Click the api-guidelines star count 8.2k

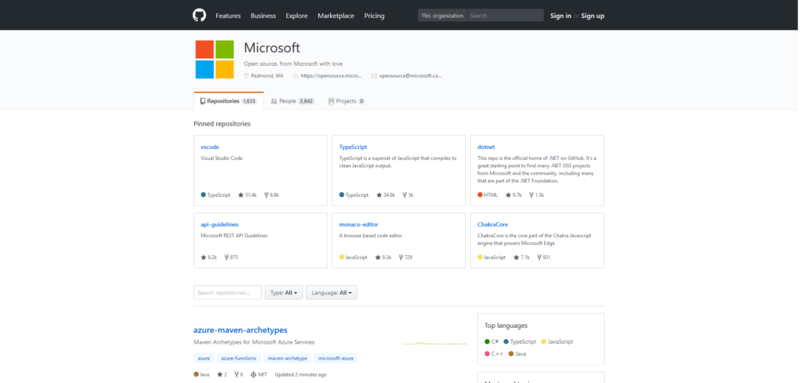[209, 257]
